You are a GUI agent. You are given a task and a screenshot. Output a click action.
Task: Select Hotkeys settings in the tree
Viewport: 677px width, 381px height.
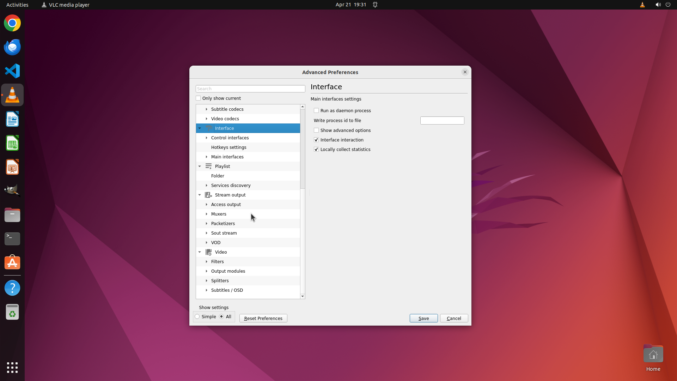point(228,147)
